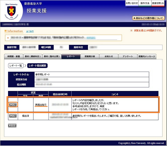Viewport: 167px width, 146px height.
Task: Open the 教材（塾内公開） tab
Action: pos(52,57)
